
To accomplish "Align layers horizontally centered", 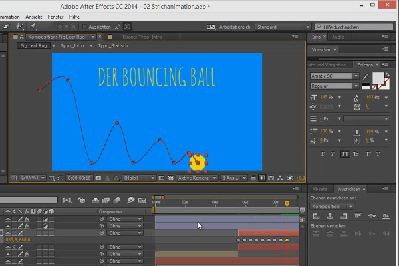I will coord(330,216).
